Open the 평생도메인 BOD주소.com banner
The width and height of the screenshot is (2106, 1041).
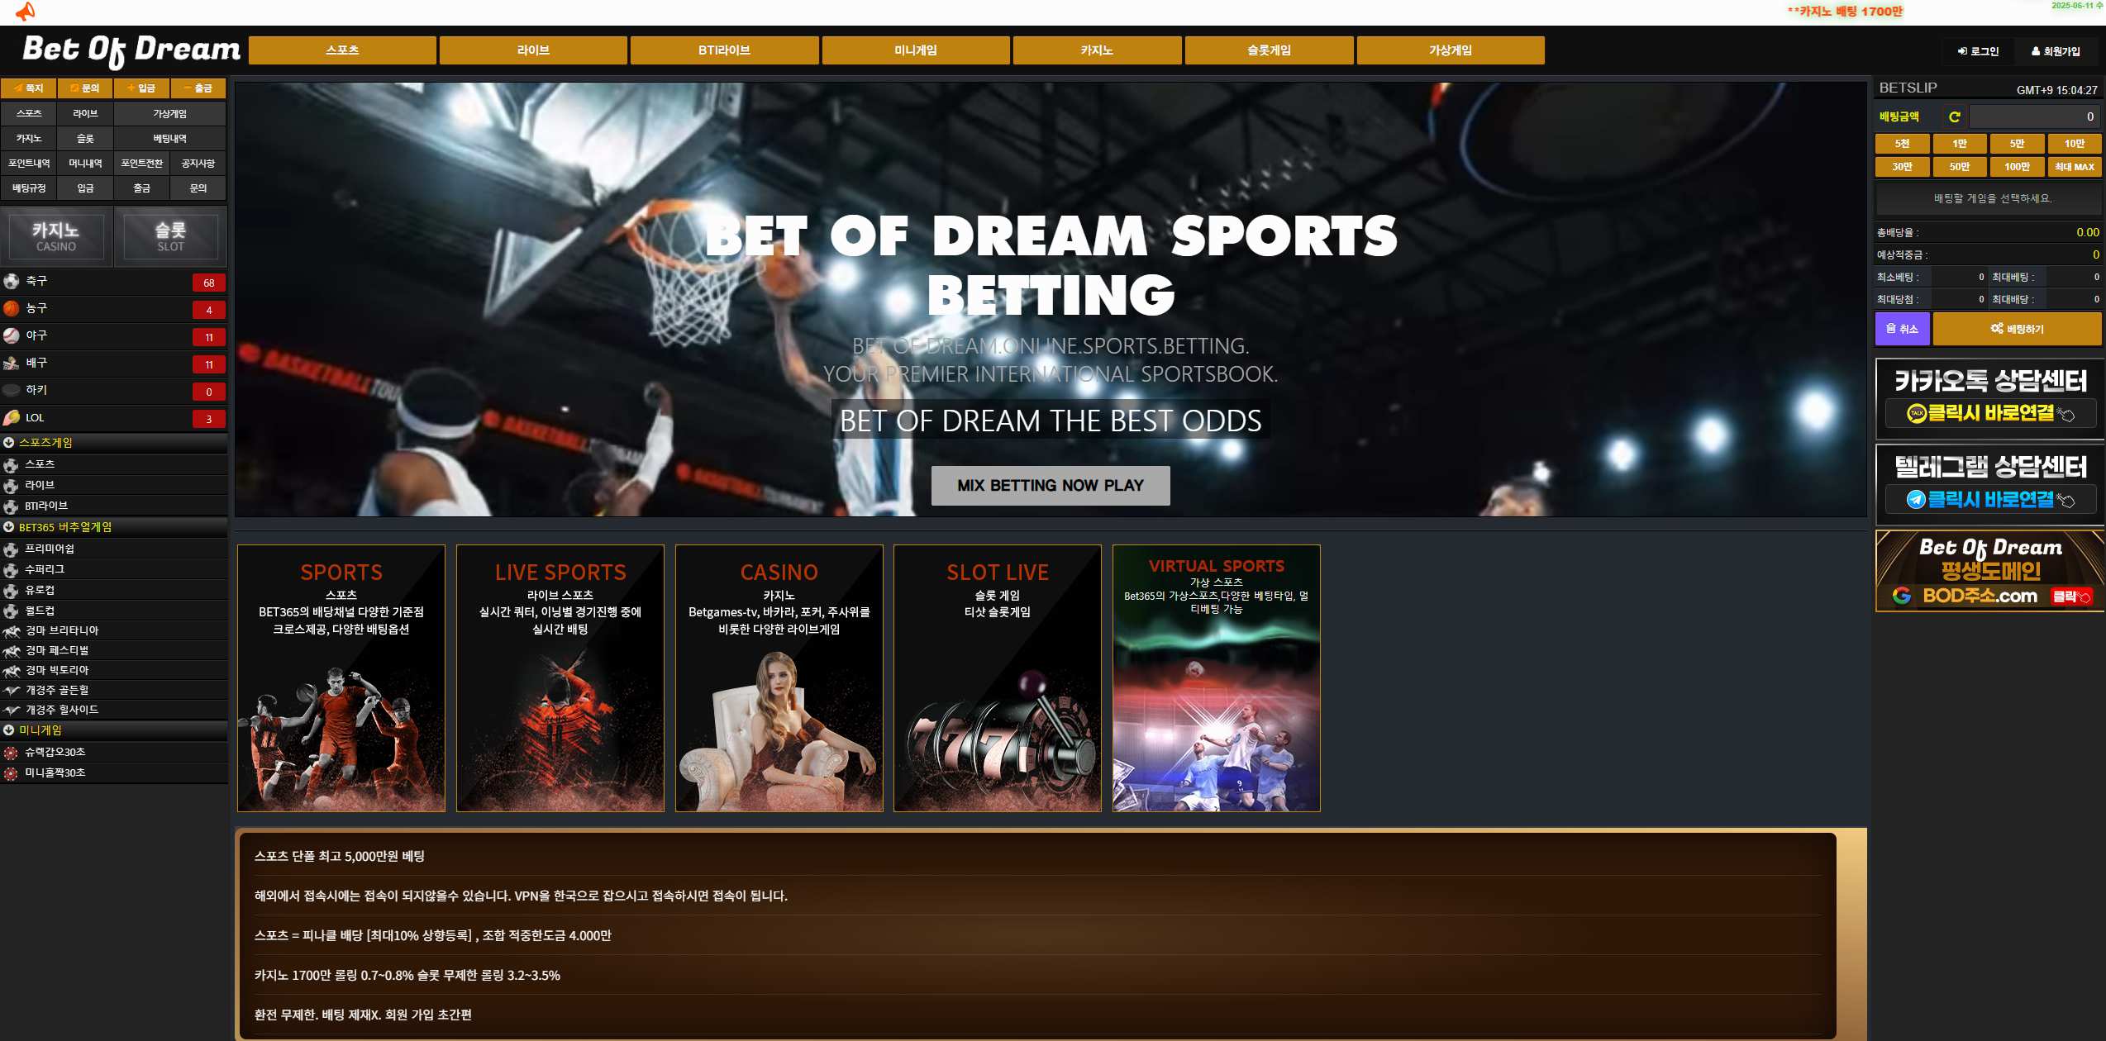click(x=1989, y=571)
